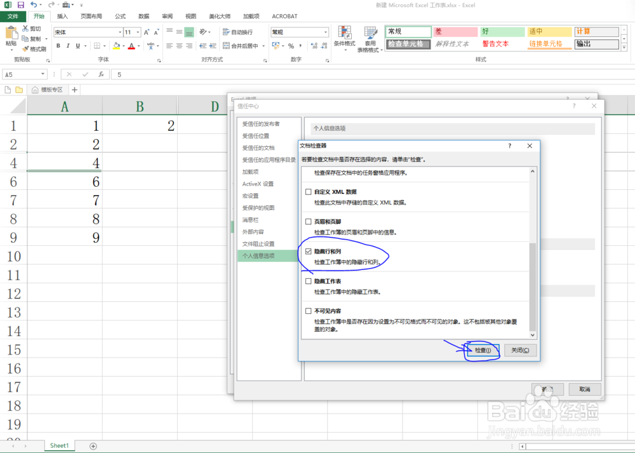Select 受信任位置 in the Trust Center list

[255, 136]
